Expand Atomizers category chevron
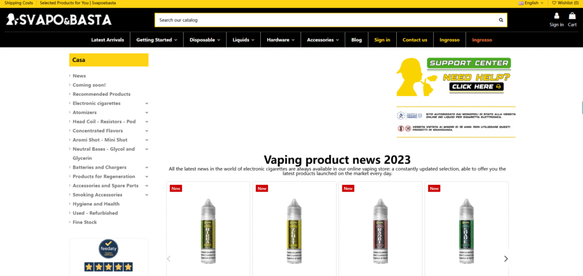Viewport: 583px width, 276px height. pyautogui.click(x=147, y=112)
